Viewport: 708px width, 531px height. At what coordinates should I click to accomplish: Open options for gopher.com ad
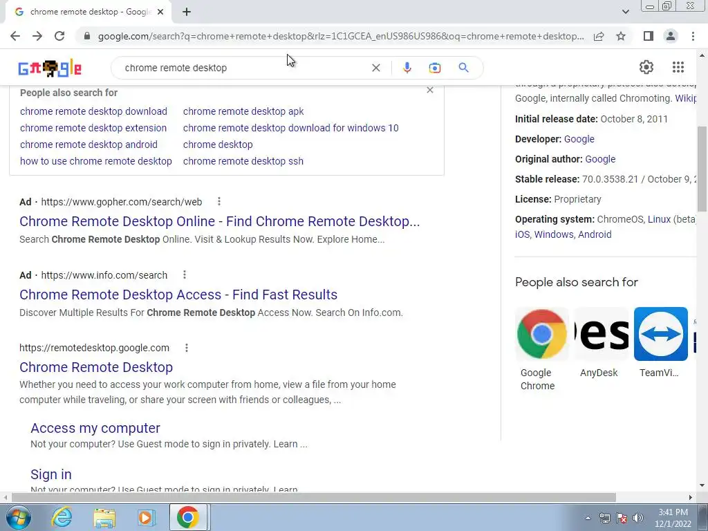point(219,201)
